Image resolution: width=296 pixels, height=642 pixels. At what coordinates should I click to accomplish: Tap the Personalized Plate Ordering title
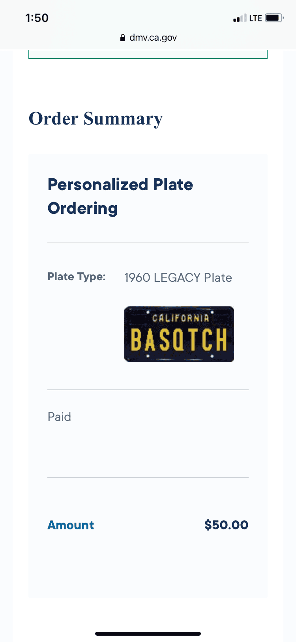120,196
